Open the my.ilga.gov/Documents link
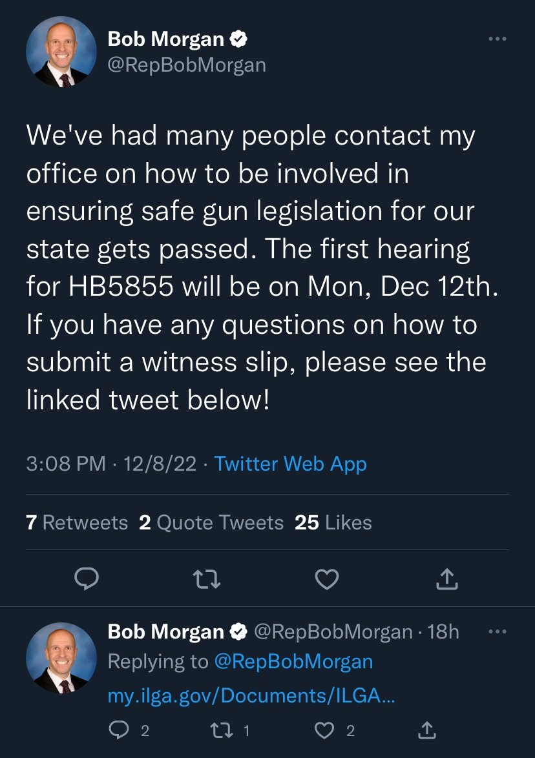The height and width of the screenshot is (758, 535). (251, 695)
